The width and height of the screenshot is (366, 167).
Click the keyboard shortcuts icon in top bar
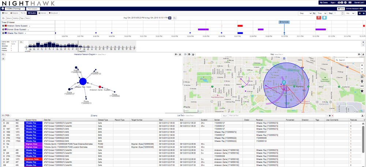point(350,3)
